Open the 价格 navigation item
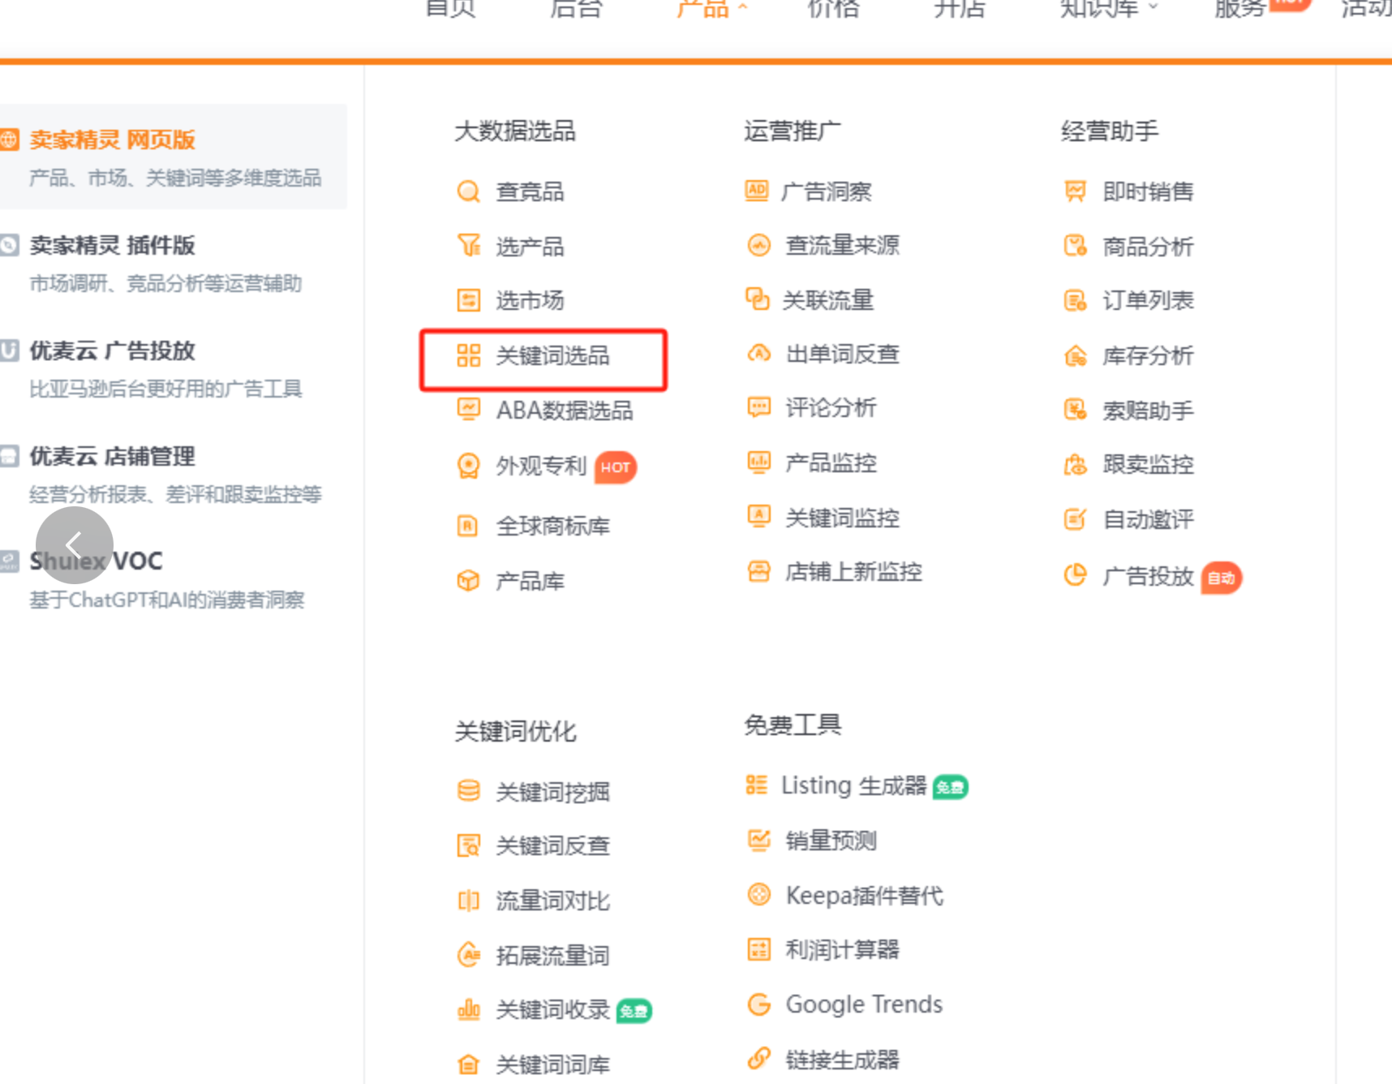Screen dimensions: 1392x1084 pos(833,8)
